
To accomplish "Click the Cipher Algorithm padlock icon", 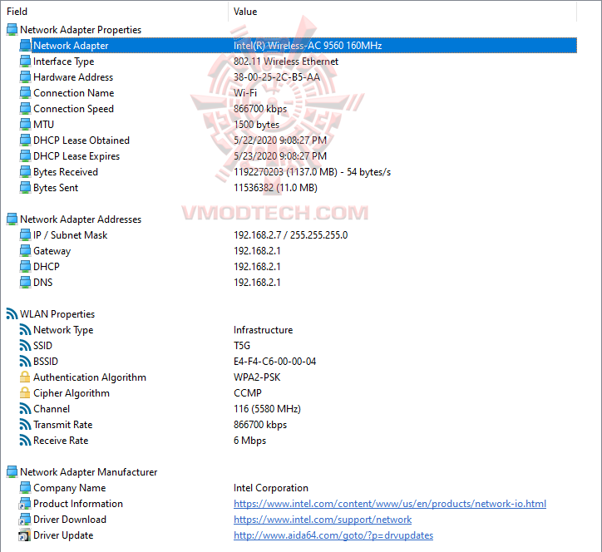I will (25, 392).
